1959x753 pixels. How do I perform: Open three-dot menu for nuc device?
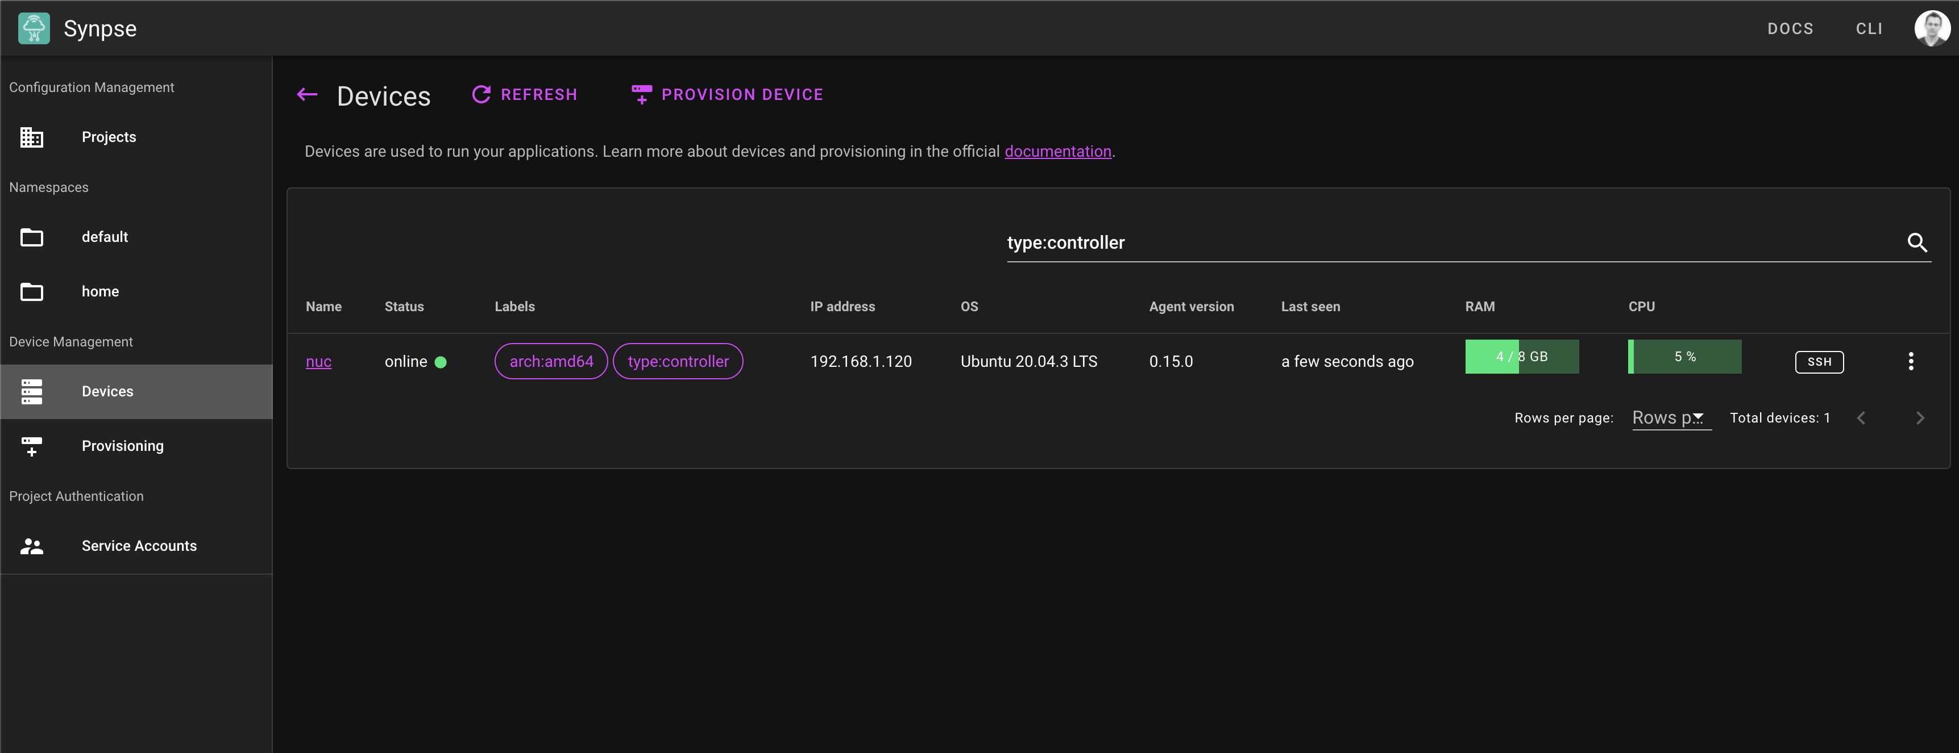tap(1910, 362)
